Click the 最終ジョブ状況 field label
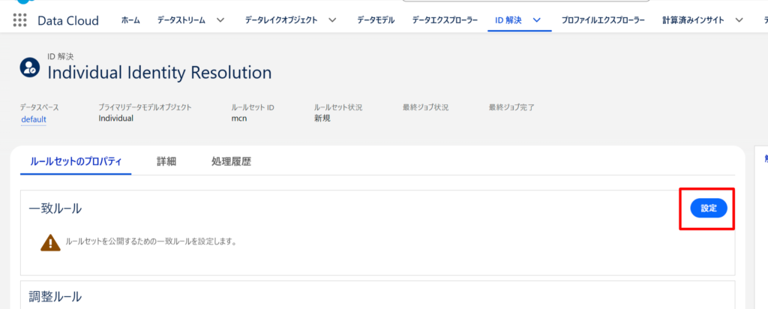The image size is (768, 309). [x=426, y=107]
